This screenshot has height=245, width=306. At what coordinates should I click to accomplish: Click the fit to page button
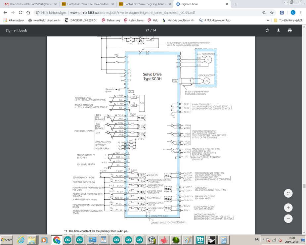click(x=288, y=193)
